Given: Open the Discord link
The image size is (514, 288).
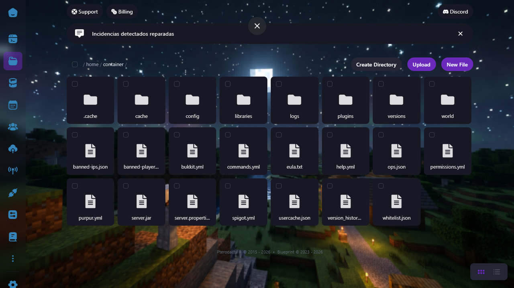Looking at the screenshot, I should [x=455, y=12].
